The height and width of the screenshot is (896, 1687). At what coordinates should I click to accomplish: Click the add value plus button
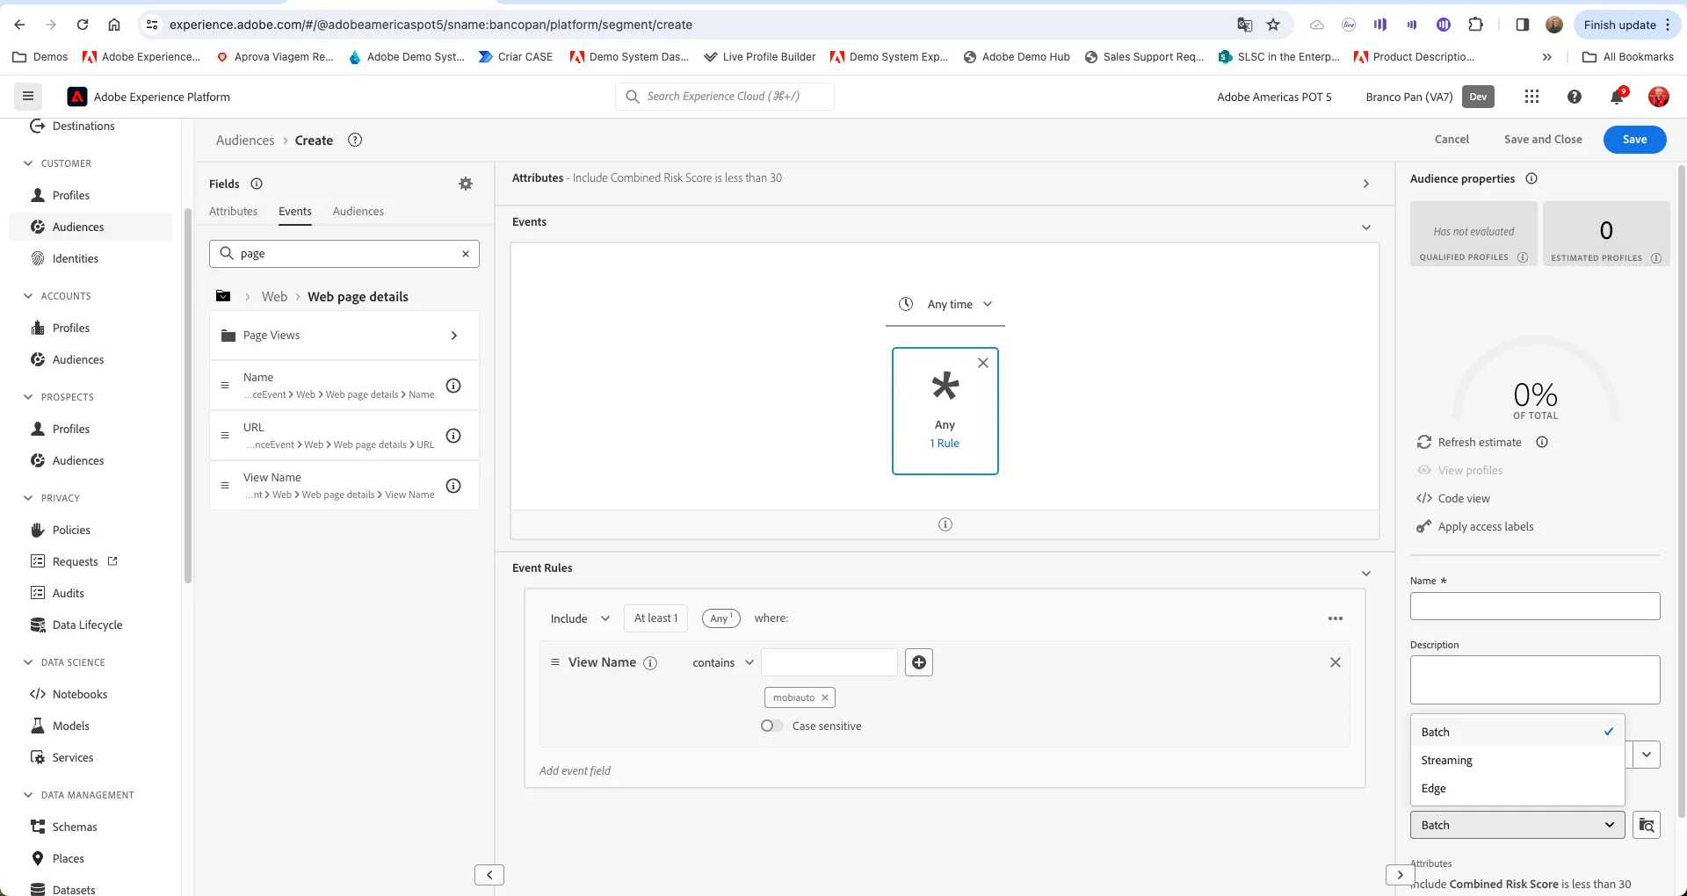pyautogui.click(x=919, y=662)
